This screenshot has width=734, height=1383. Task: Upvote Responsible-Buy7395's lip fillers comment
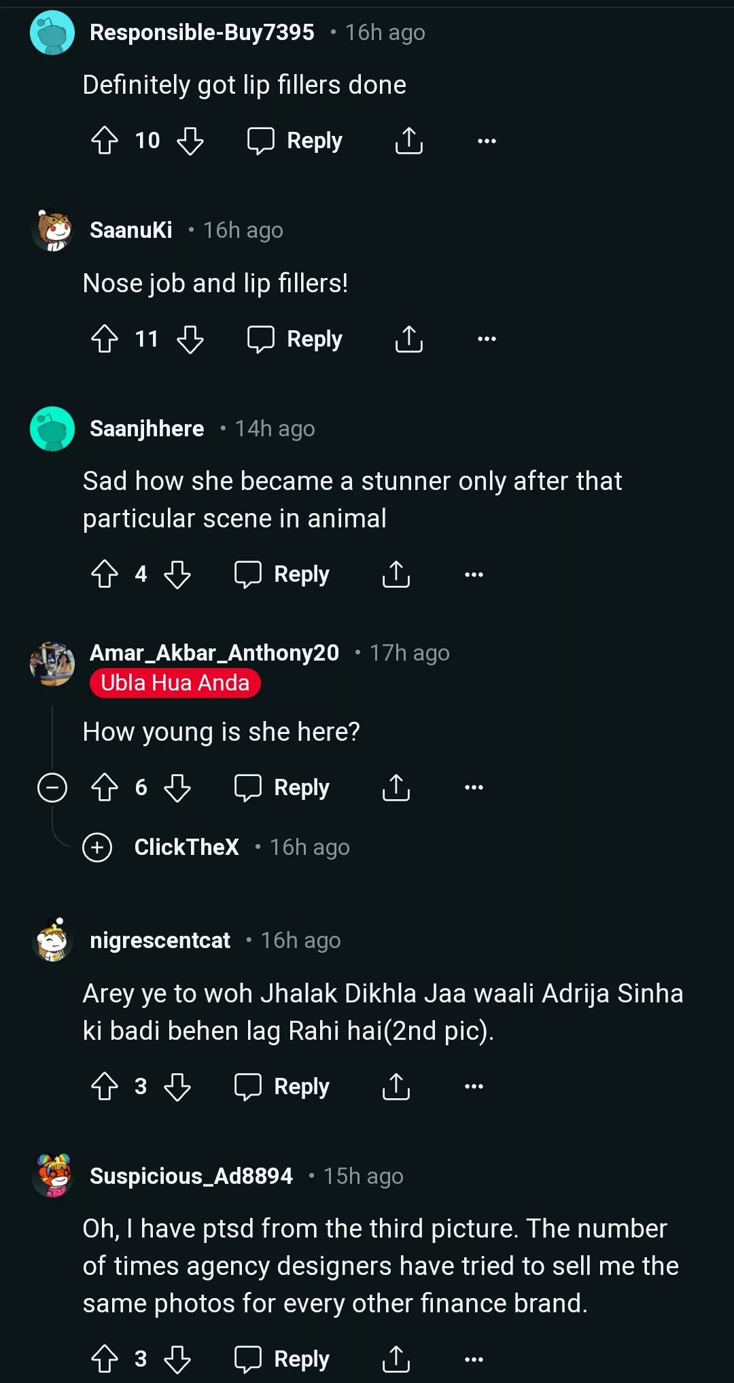[x=105, y=141]
